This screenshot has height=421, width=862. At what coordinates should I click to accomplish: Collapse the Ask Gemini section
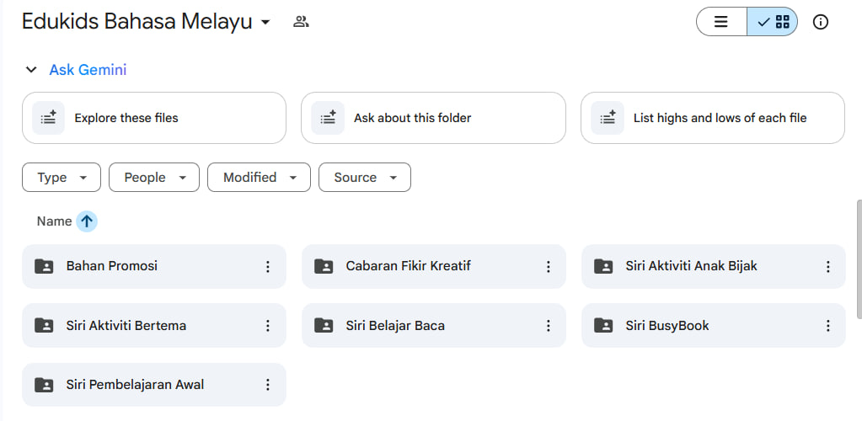point(31,70)
